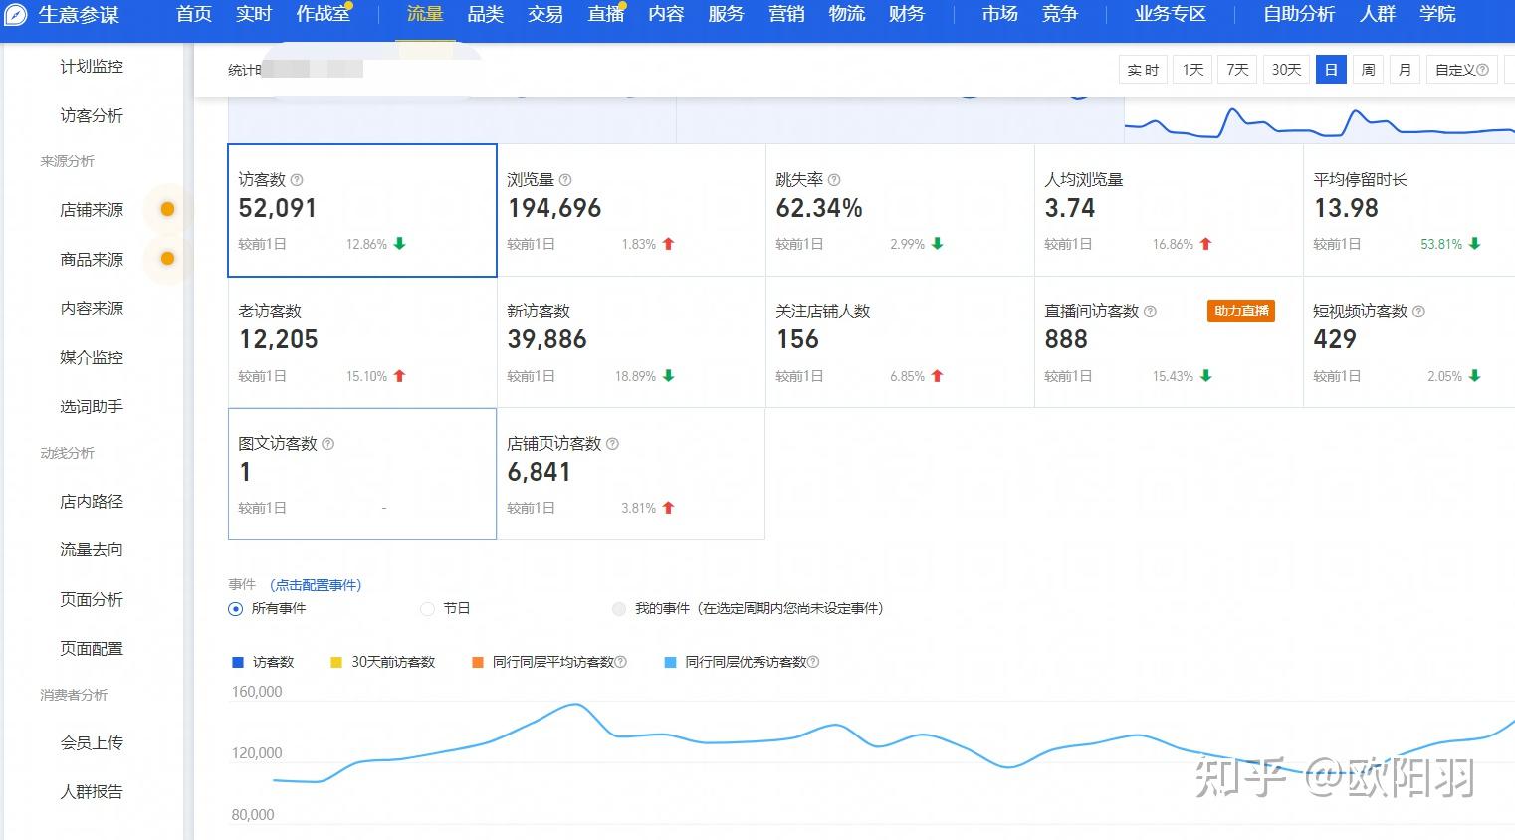The width and height of the screenshot is (1515, 840).
Task: Open 计划监控 in sidebar
Action: [92, 67]
